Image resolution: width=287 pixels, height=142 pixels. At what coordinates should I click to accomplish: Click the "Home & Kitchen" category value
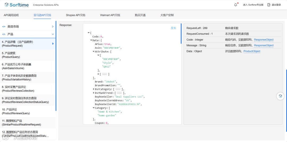109,112
